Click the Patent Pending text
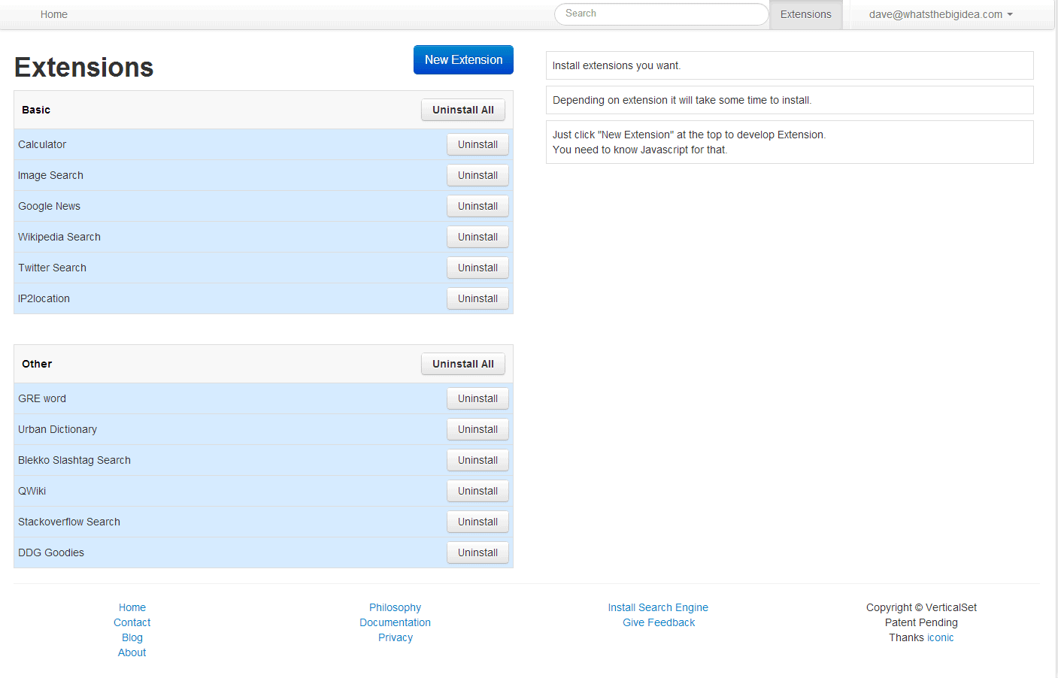This screenshot has height=678, width=1058. click(921, 622)
